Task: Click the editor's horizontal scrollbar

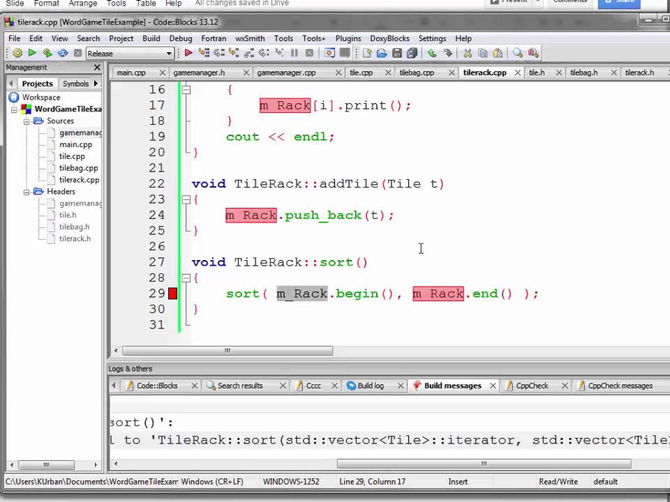Action: coord(227,349)
